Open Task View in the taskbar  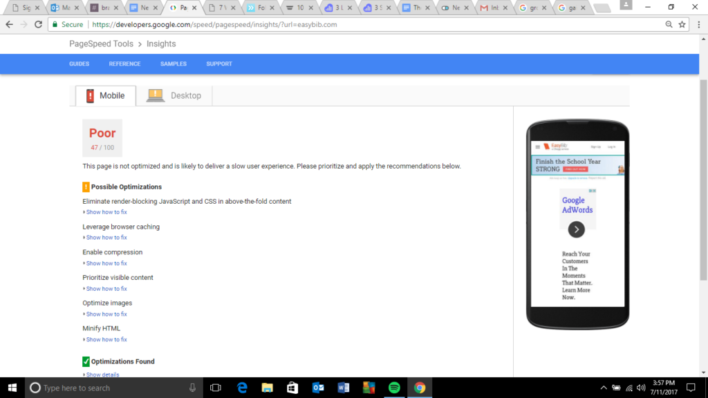click(216, 388)
